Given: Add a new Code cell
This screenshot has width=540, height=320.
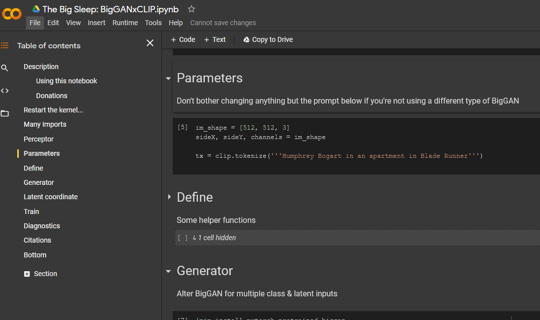Looking at the screenshot, I should tap(183, 39).
